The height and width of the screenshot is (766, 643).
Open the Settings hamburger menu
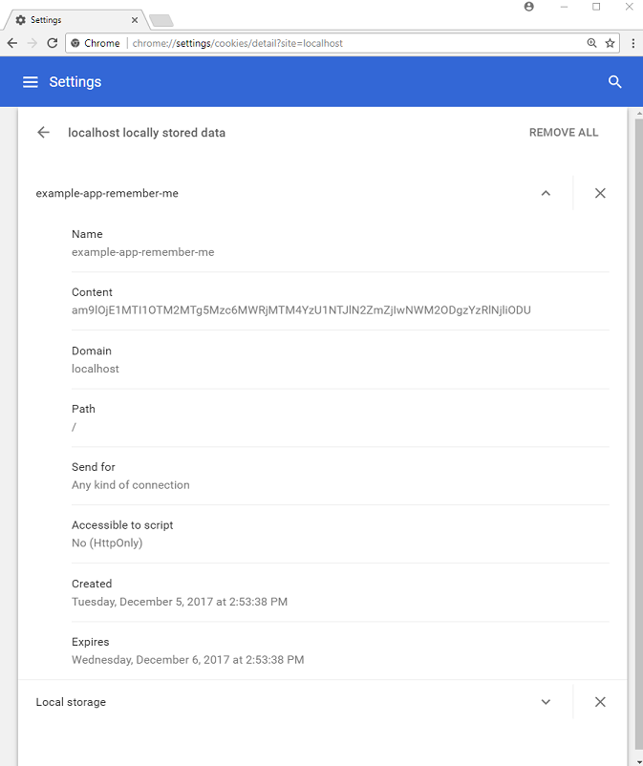tap(31, 82)
